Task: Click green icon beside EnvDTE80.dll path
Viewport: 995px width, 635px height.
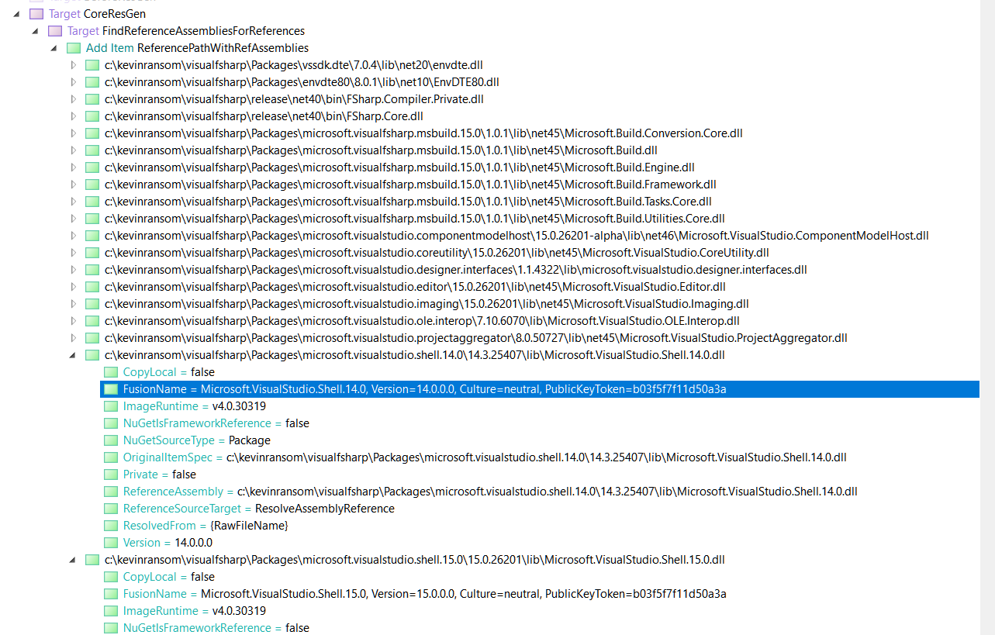Action: (92, 82)
